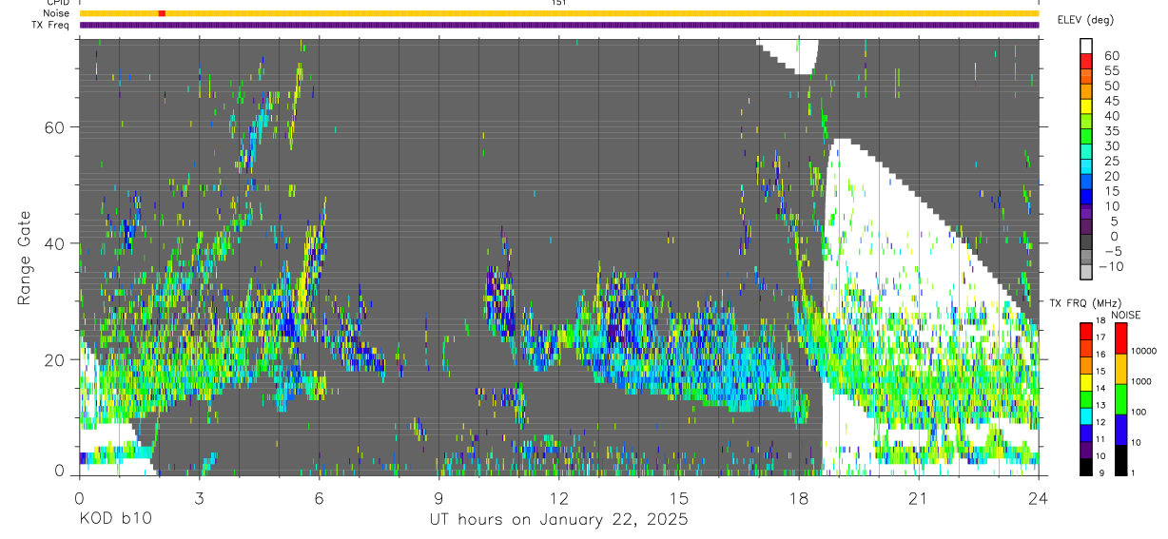Screen dimensions: 1168x539
Task: Click the -10 label on the ELEV colorbar
Action: (x=1110, y=266)
